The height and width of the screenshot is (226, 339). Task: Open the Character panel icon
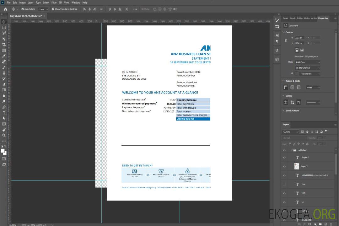pos(277,35)
